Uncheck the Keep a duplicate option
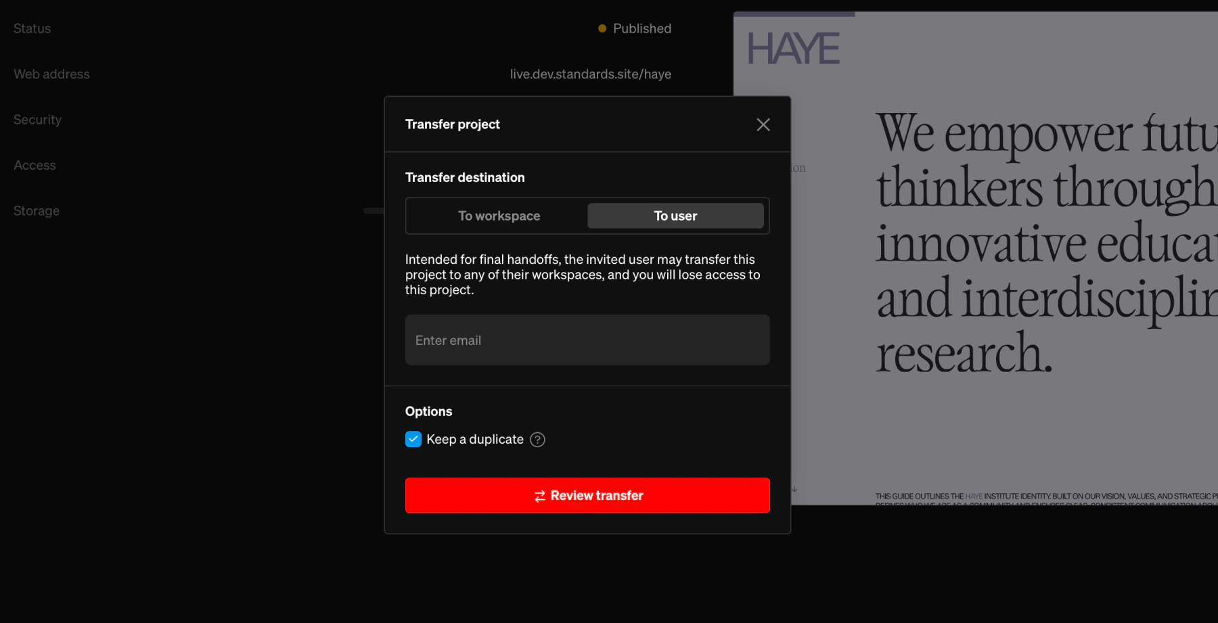 point(413,439)
